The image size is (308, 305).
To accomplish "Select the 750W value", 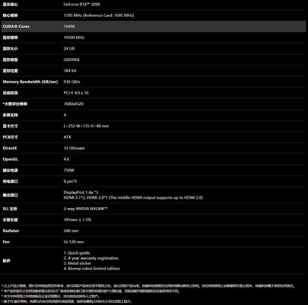I will [69, 170].
